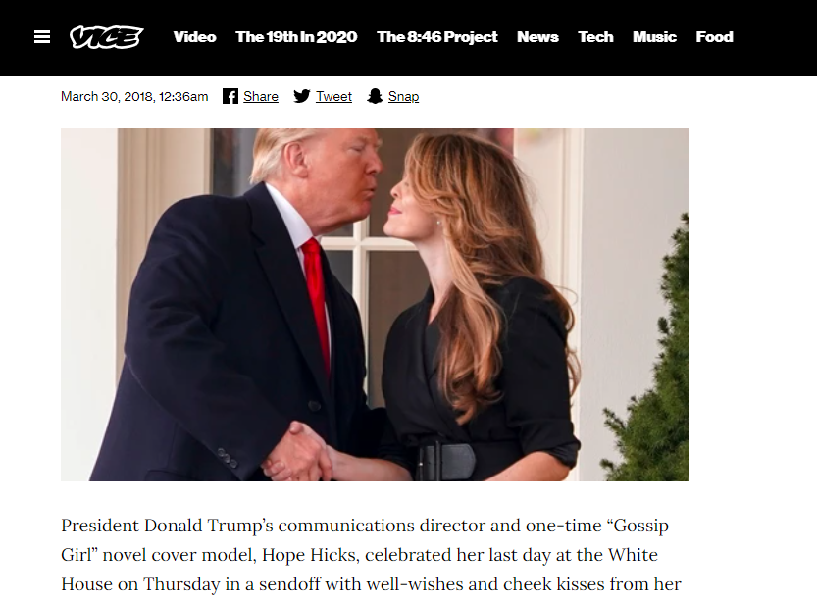Screen dimensions: 817x602
Task: Click the Twitter bird icon
Action: (302, 96)
